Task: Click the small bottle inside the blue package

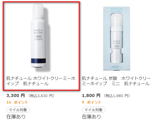Action: [116, 38]
